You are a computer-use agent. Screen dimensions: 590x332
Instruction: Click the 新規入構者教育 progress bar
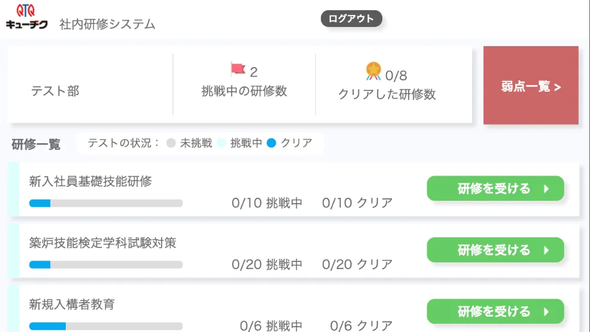106,326
